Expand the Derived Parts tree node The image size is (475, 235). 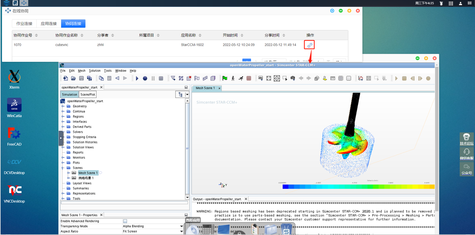click(x=63, y=127)
